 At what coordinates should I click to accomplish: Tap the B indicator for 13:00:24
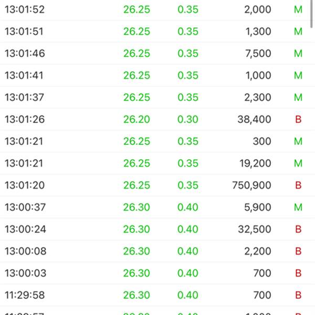pos(298,229)
